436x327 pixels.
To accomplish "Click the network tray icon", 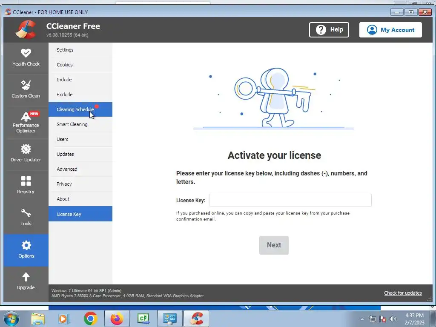I will point(372,319).
